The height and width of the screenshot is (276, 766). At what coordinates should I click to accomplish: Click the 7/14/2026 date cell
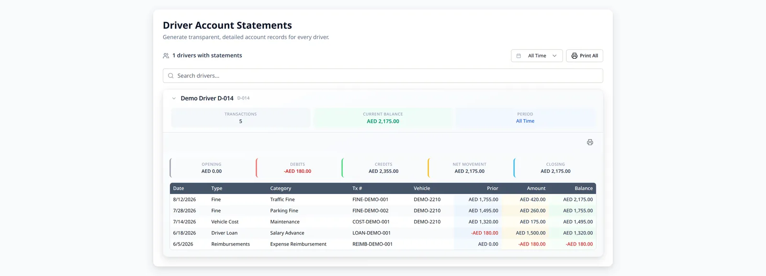pyautogui.click(x=184, y=222)
